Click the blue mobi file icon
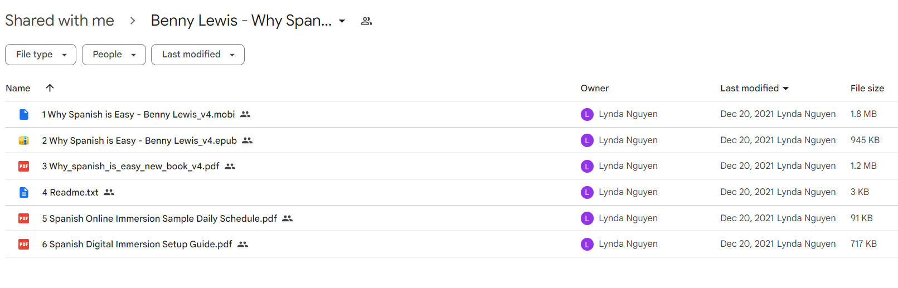The image size is (898, 288). (x=24, y=114)
